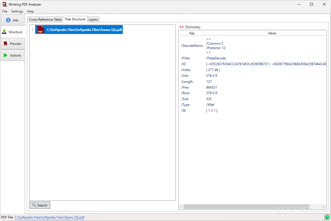The width and height of the screenshot is (331, 221).
Task: Click the Search button label
Action: click(x=42, y=205)
